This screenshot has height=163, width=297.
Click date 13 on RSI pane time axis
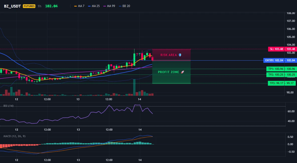78,130
